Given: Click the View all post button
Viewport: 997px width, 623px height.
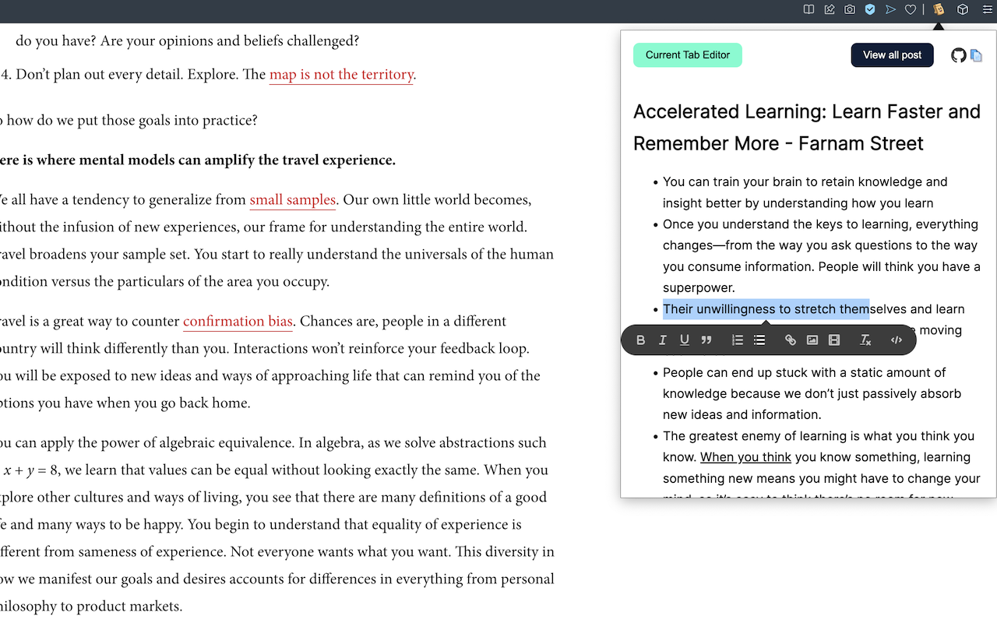Looking at the screenshot, I should pyautogui.click(x=892, y=55).
